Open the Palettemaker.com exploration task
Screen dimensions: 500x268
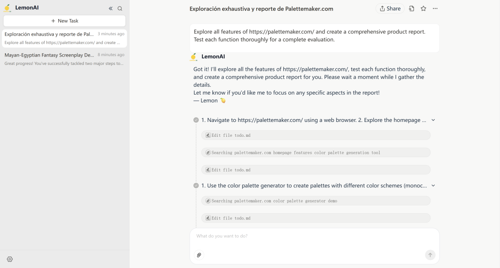coord(64,38)
